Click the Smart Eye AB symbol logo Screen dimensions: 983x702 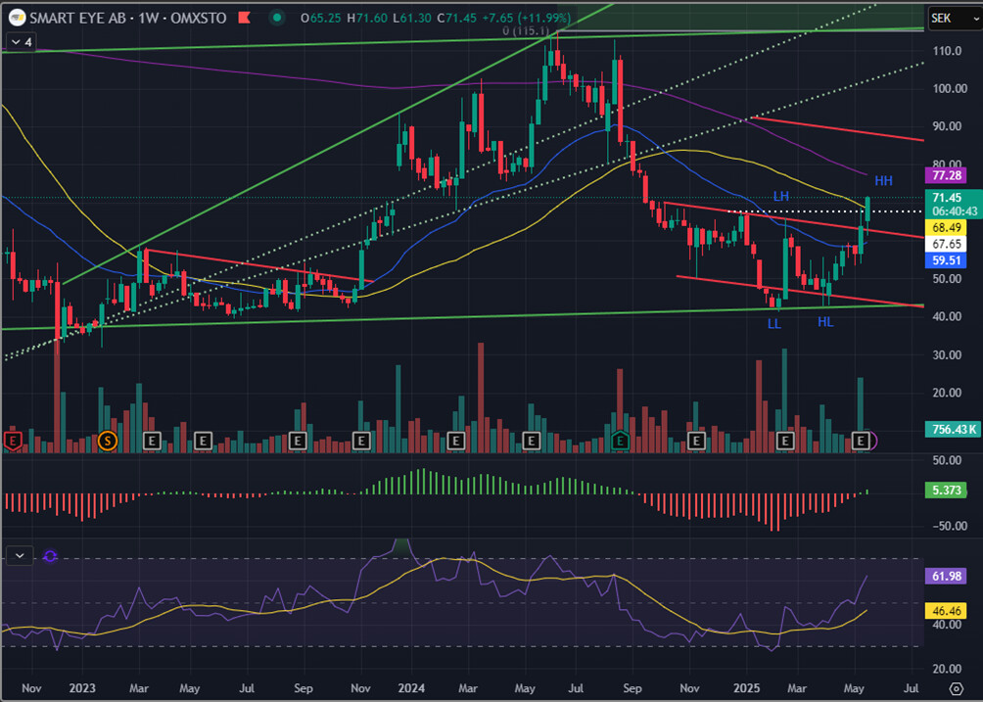[x=18, y=18]
